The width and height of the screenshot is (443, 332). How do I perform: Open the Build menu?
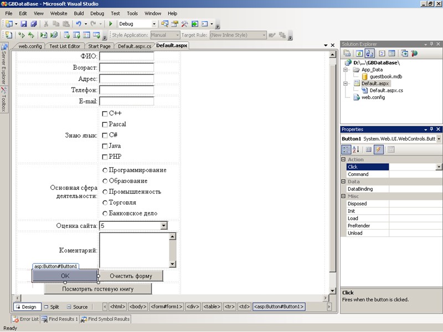point(79,13)
